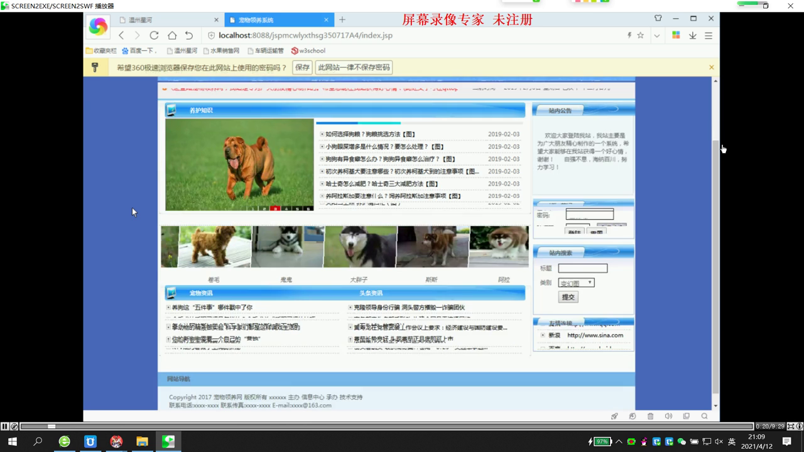804x452 pixels.
Task: Click the lightning speed mode icon
Action: point(629,36)
